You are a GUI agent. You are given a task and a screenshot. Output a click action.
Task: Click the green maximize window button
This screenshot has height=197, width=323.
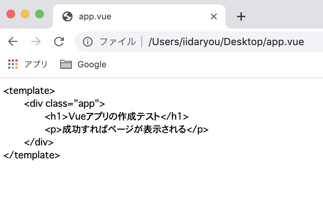[x=39, y=14]
